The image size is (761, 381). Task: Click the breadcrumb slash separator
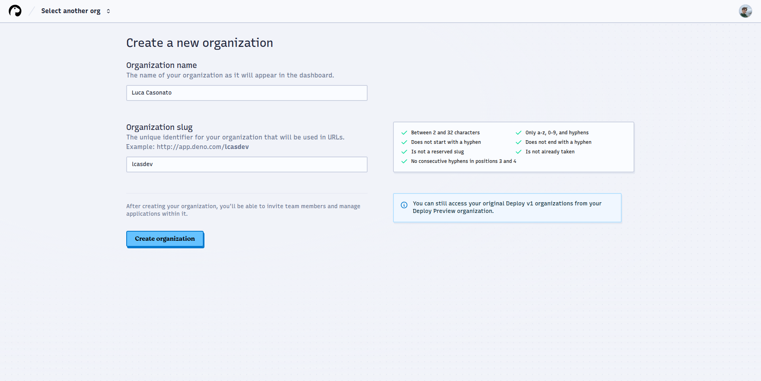(31, 11)
